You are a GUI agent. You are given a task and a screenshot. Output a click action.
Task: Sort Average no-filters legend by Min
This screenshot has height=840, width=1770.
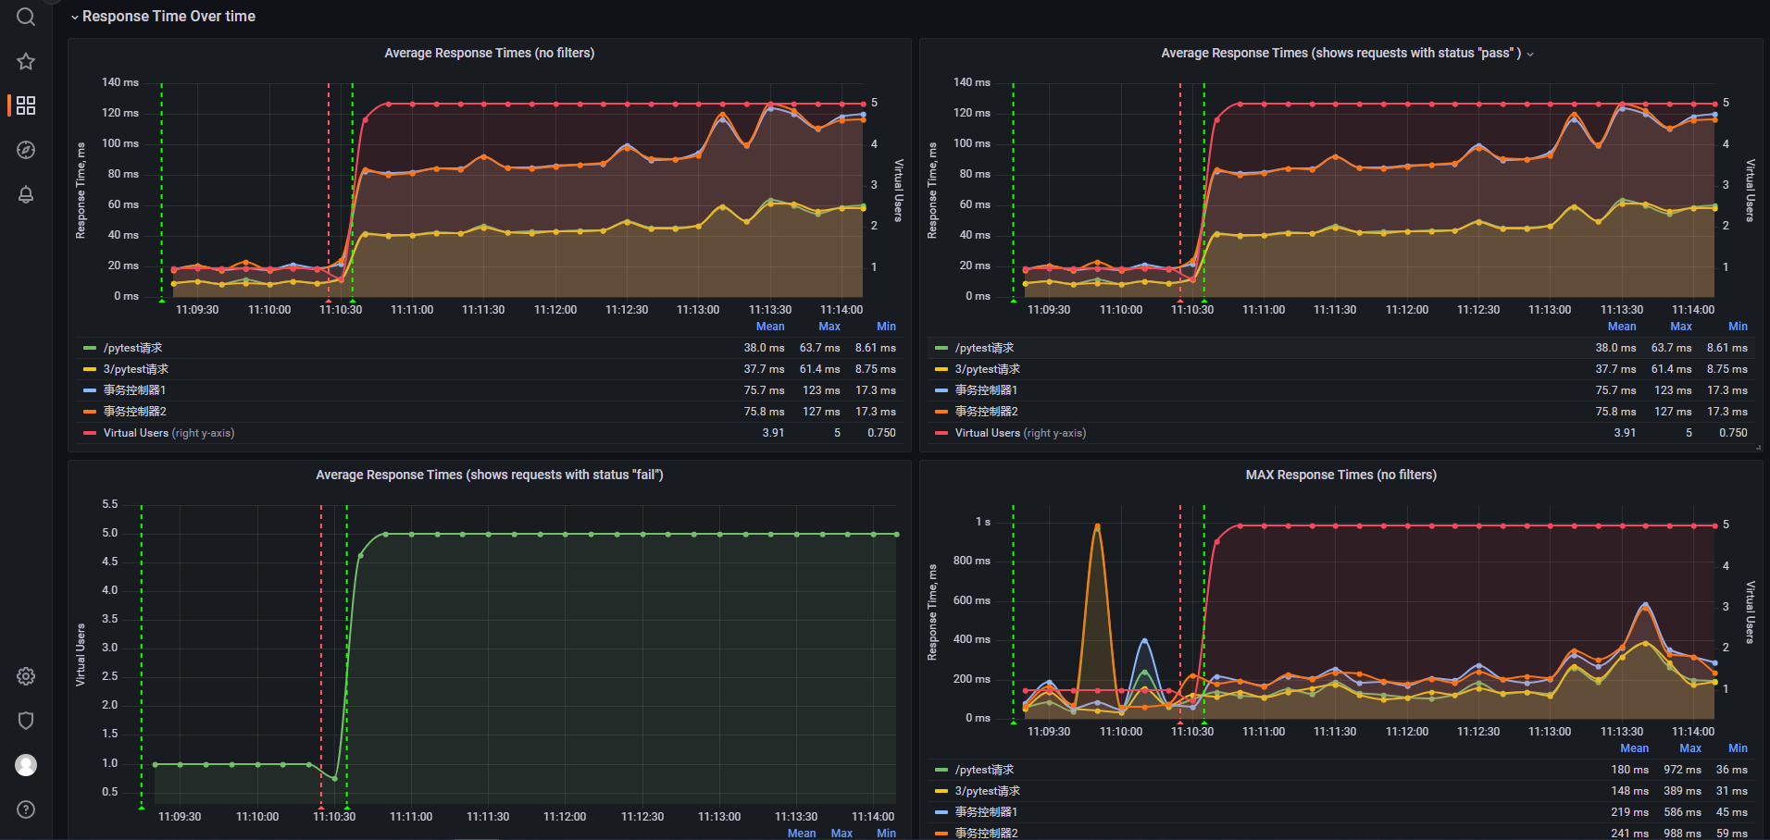click(886, 327)
